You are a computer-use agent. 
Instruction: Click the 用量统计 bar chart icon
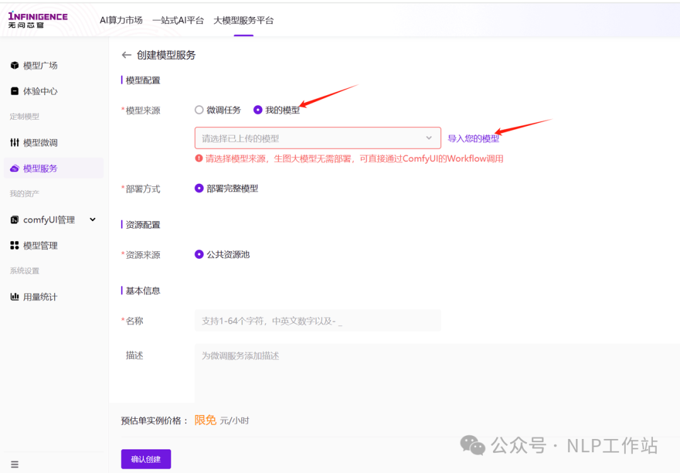[14, 297]
